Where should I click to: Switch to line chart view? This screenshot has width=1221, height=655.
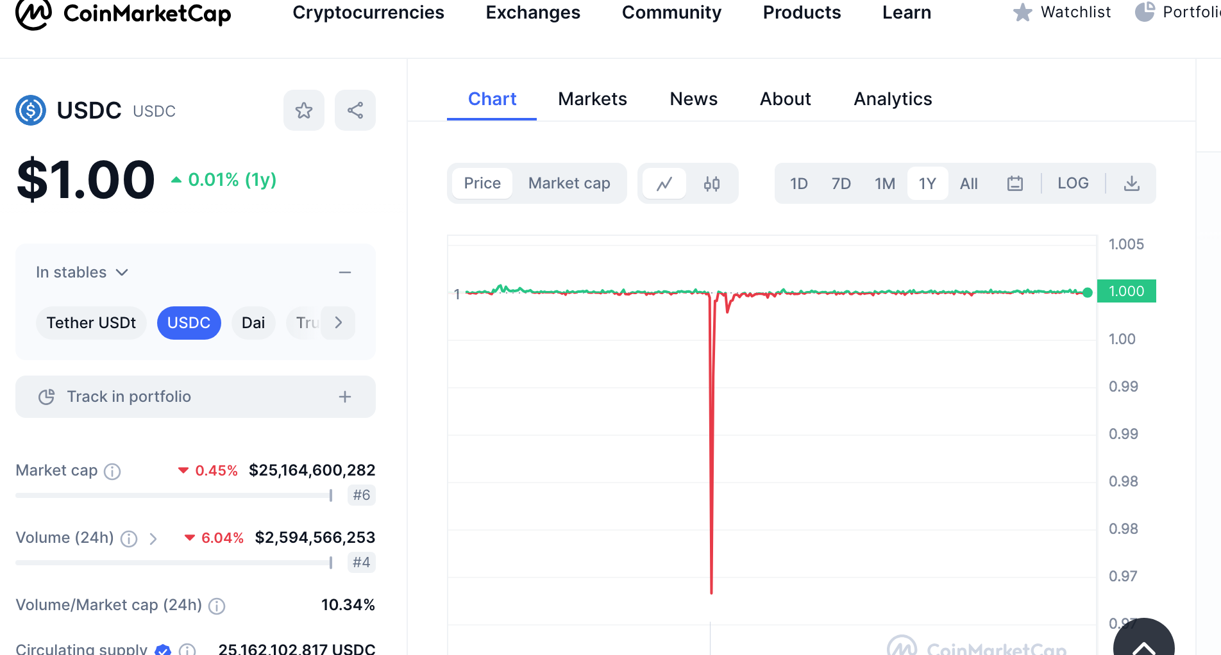point(664,183)
